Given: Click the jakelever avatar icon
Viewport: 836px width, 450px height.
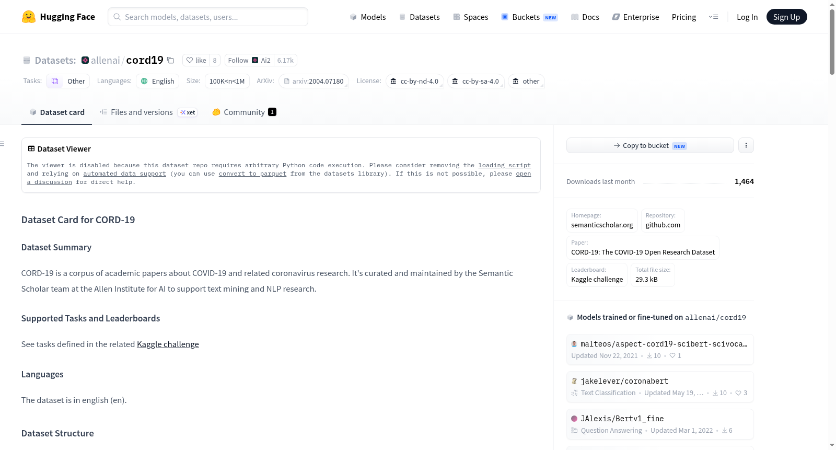Looking at the screenshot, I should [574, 381].
